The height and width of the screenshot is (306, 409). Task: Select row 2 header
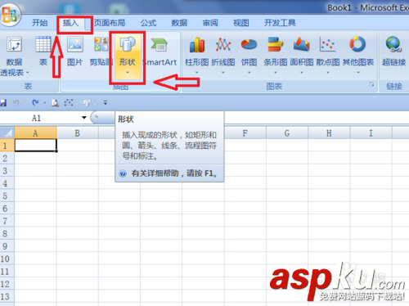[7, 158]
